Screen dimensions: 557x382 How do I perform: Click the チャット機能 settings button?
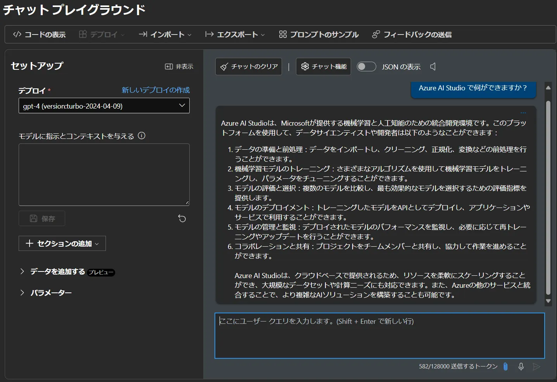click(323, 67)
